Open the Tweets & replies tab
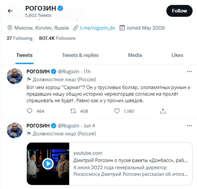 tap(80, 55)
